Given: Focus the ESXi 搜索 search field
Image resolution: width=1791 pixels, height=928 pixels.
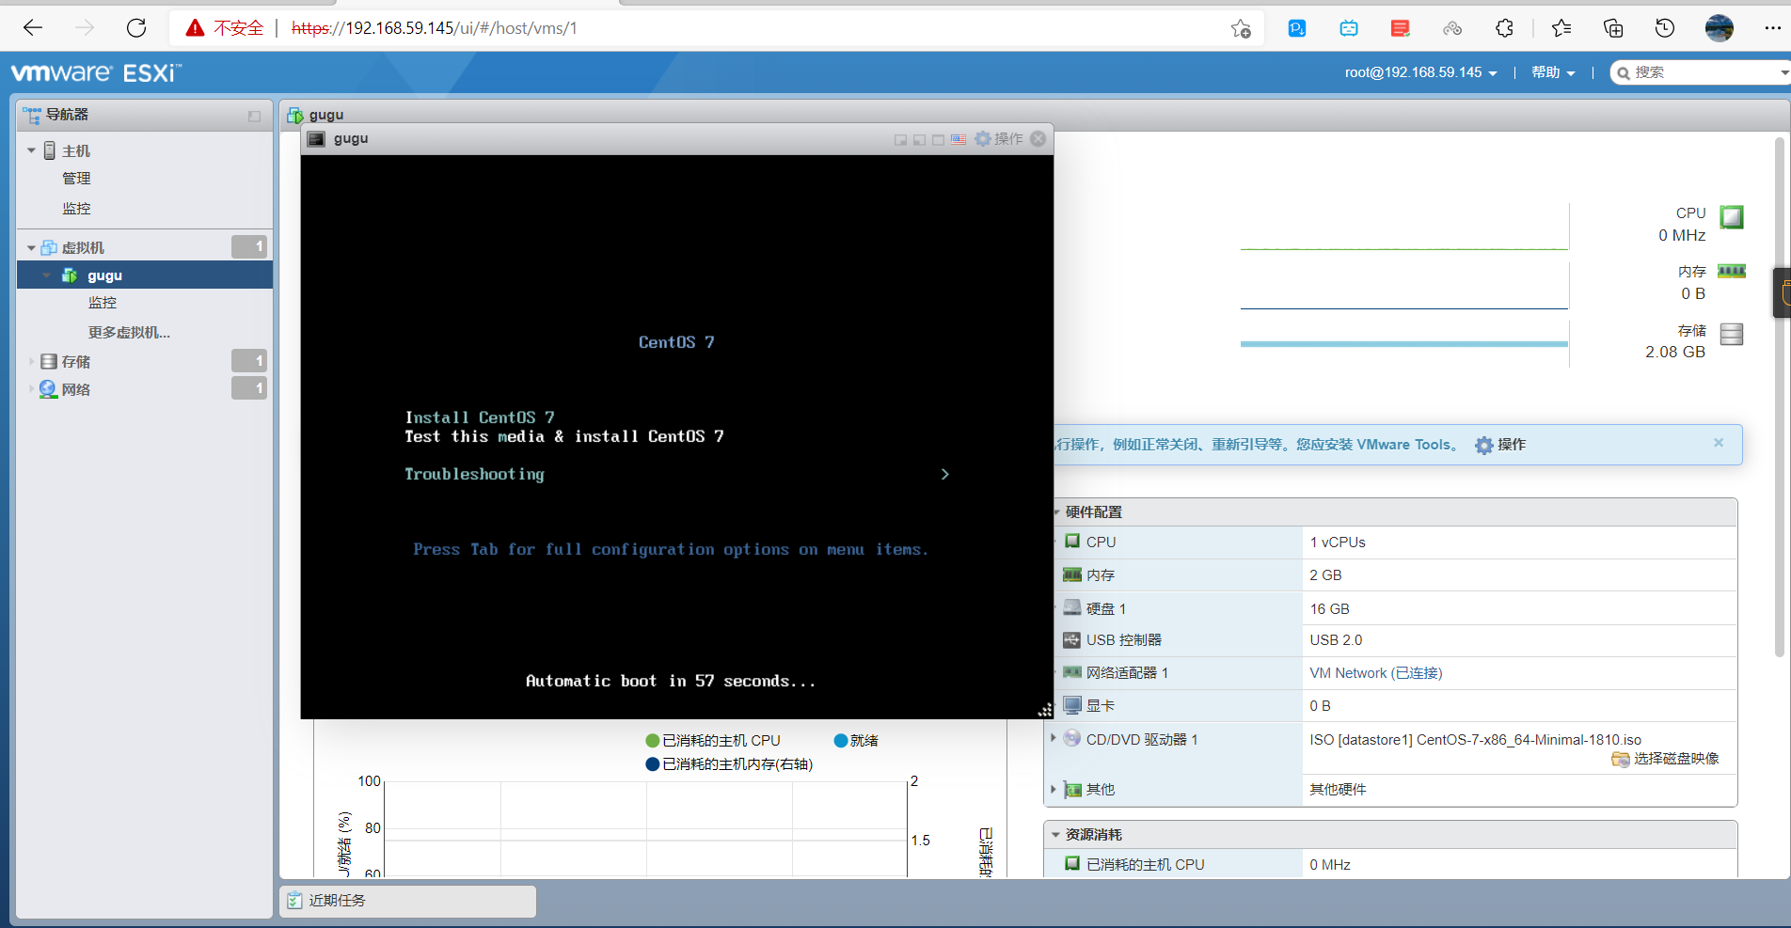Looking at the screenshot, I should click(1701, 72).
